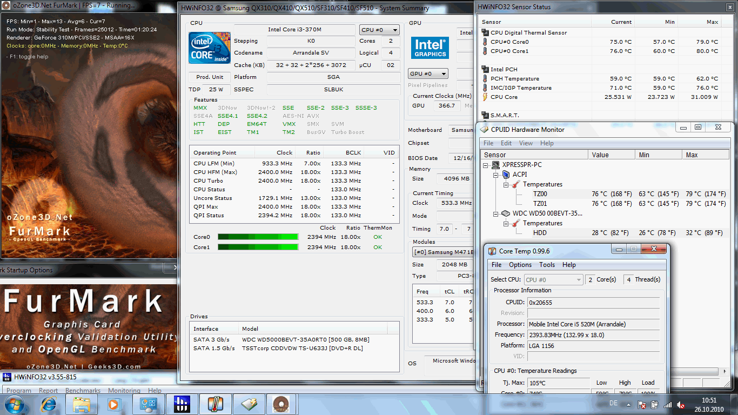738x415 pixels.
Task: Click HWiNFO32 v3.55-815 title icon
Action: click(x=7, y=377)
